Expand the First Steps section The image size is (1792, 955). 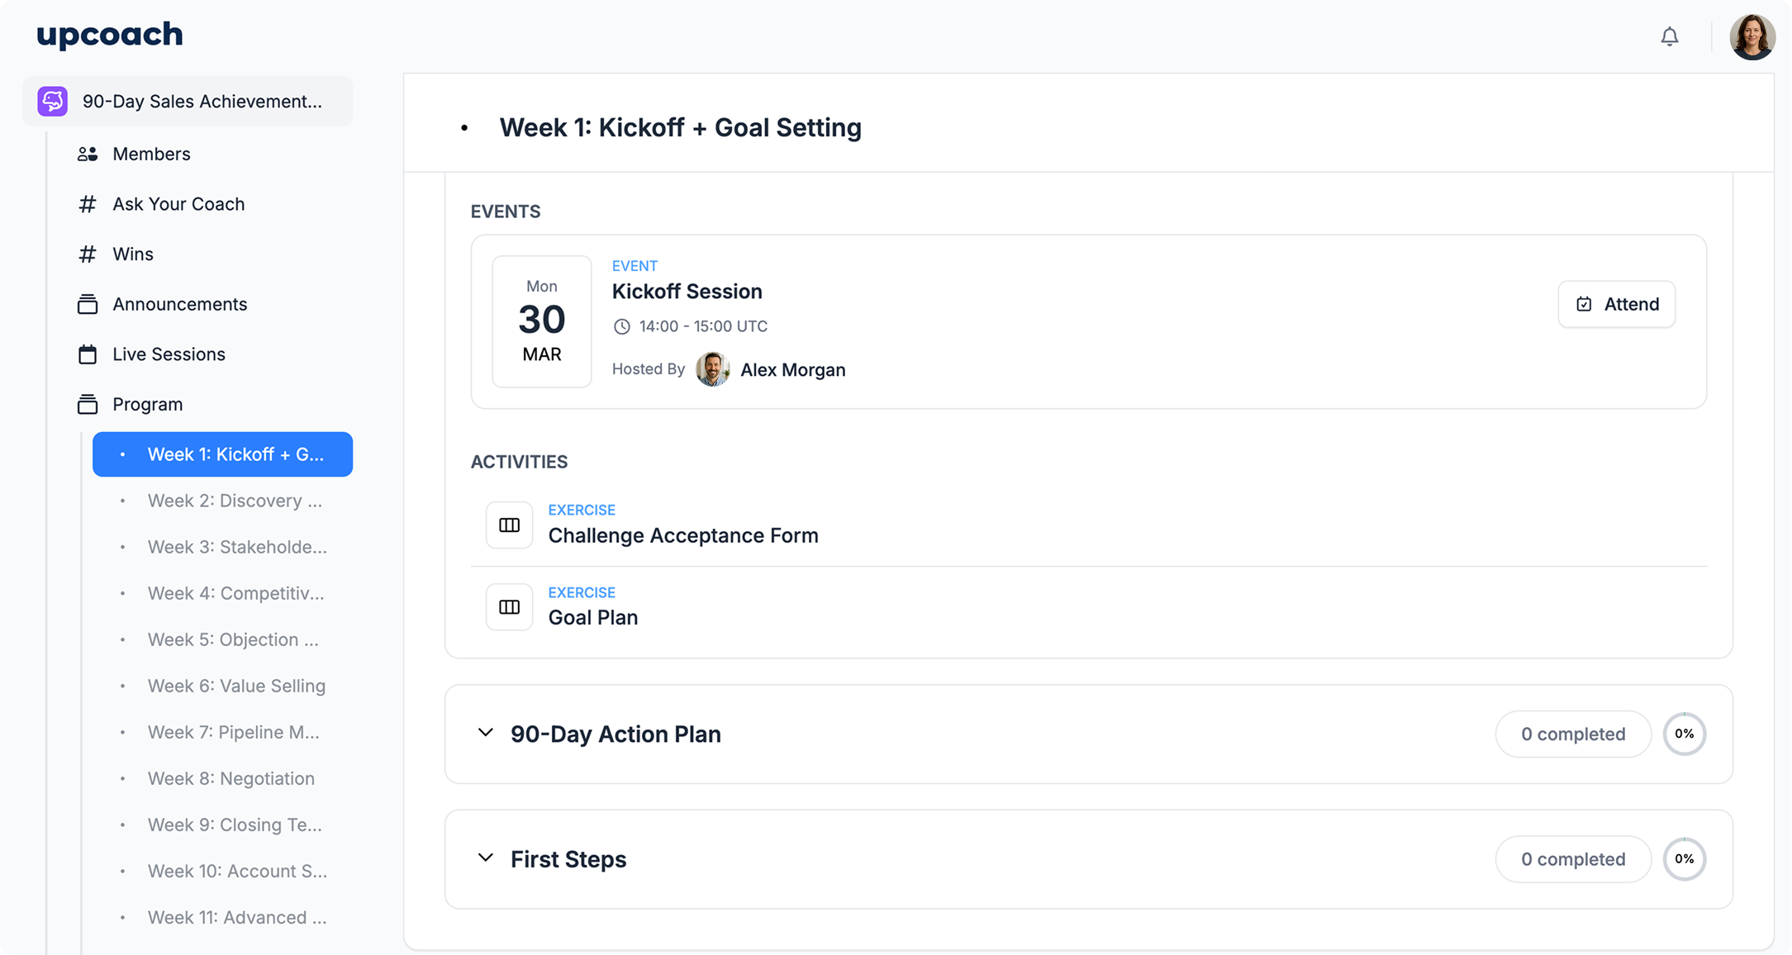[x=486, y=858]
